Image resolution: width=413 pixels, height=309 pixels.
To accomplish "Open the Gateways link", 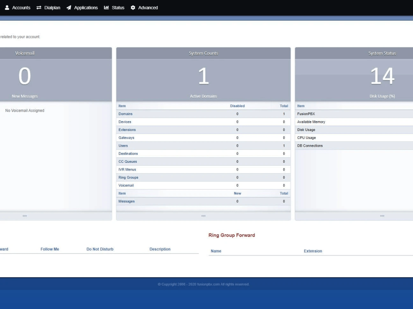I will tap(126, 138).
